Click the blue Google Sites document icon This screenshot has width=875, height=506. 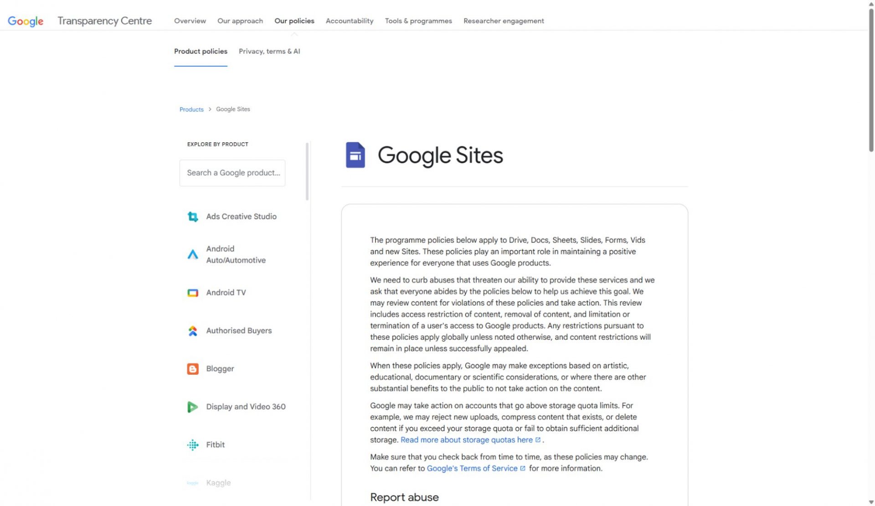[x=356, y=155]
